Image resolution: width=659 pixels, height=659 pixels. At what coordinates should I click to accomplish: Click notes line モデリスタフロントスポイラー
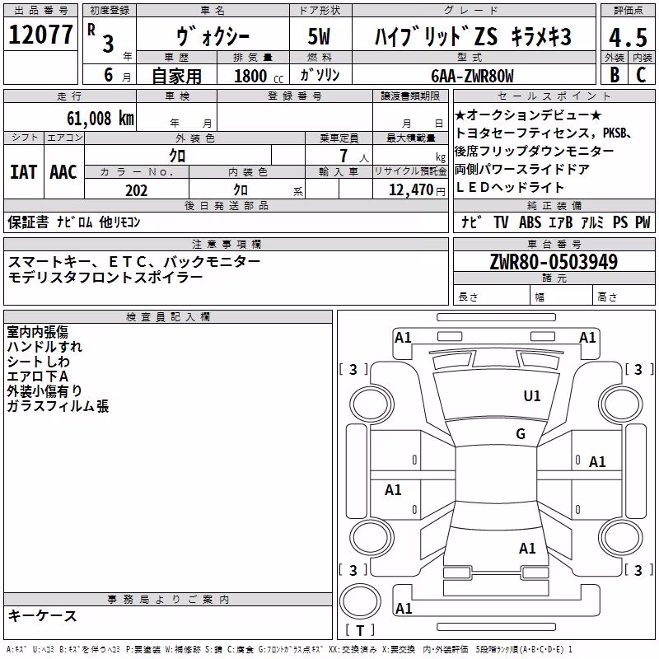coord(105,277)
